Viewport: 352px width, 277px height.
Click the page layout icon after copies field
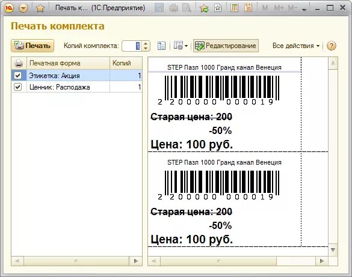click(161, 46)
